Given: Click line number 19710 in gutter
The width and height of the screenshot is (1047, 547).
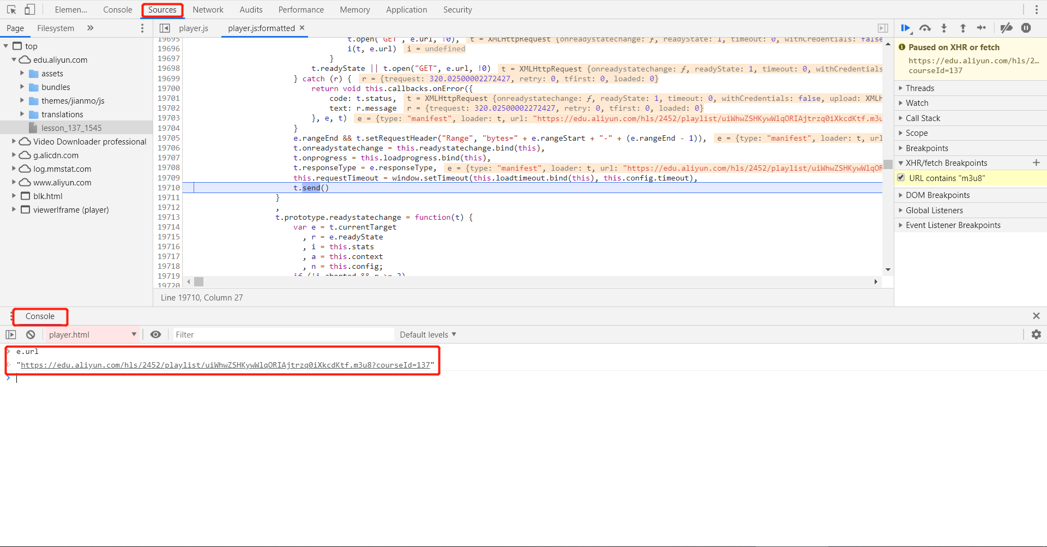Looking at the screenshot, I should click(x=169, y=188).
